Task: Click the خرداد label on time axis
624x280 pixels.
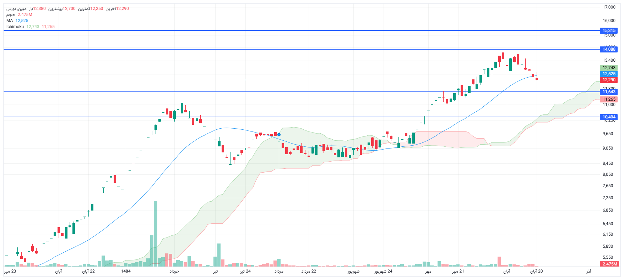Action: (x=174, y=271)
